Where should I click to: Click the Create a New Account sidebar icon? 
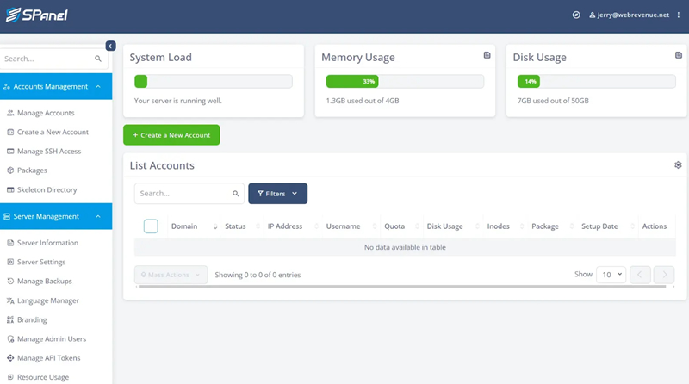click(10, 132)
